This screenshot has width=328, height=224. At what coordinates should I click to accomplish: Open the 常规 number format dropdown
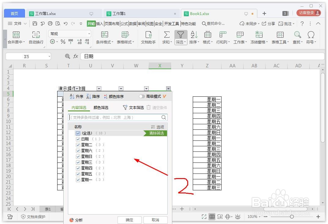(x=69, y=33)
